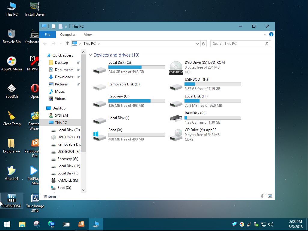Select the Local Disk (H:) drive

click(205, 101)
